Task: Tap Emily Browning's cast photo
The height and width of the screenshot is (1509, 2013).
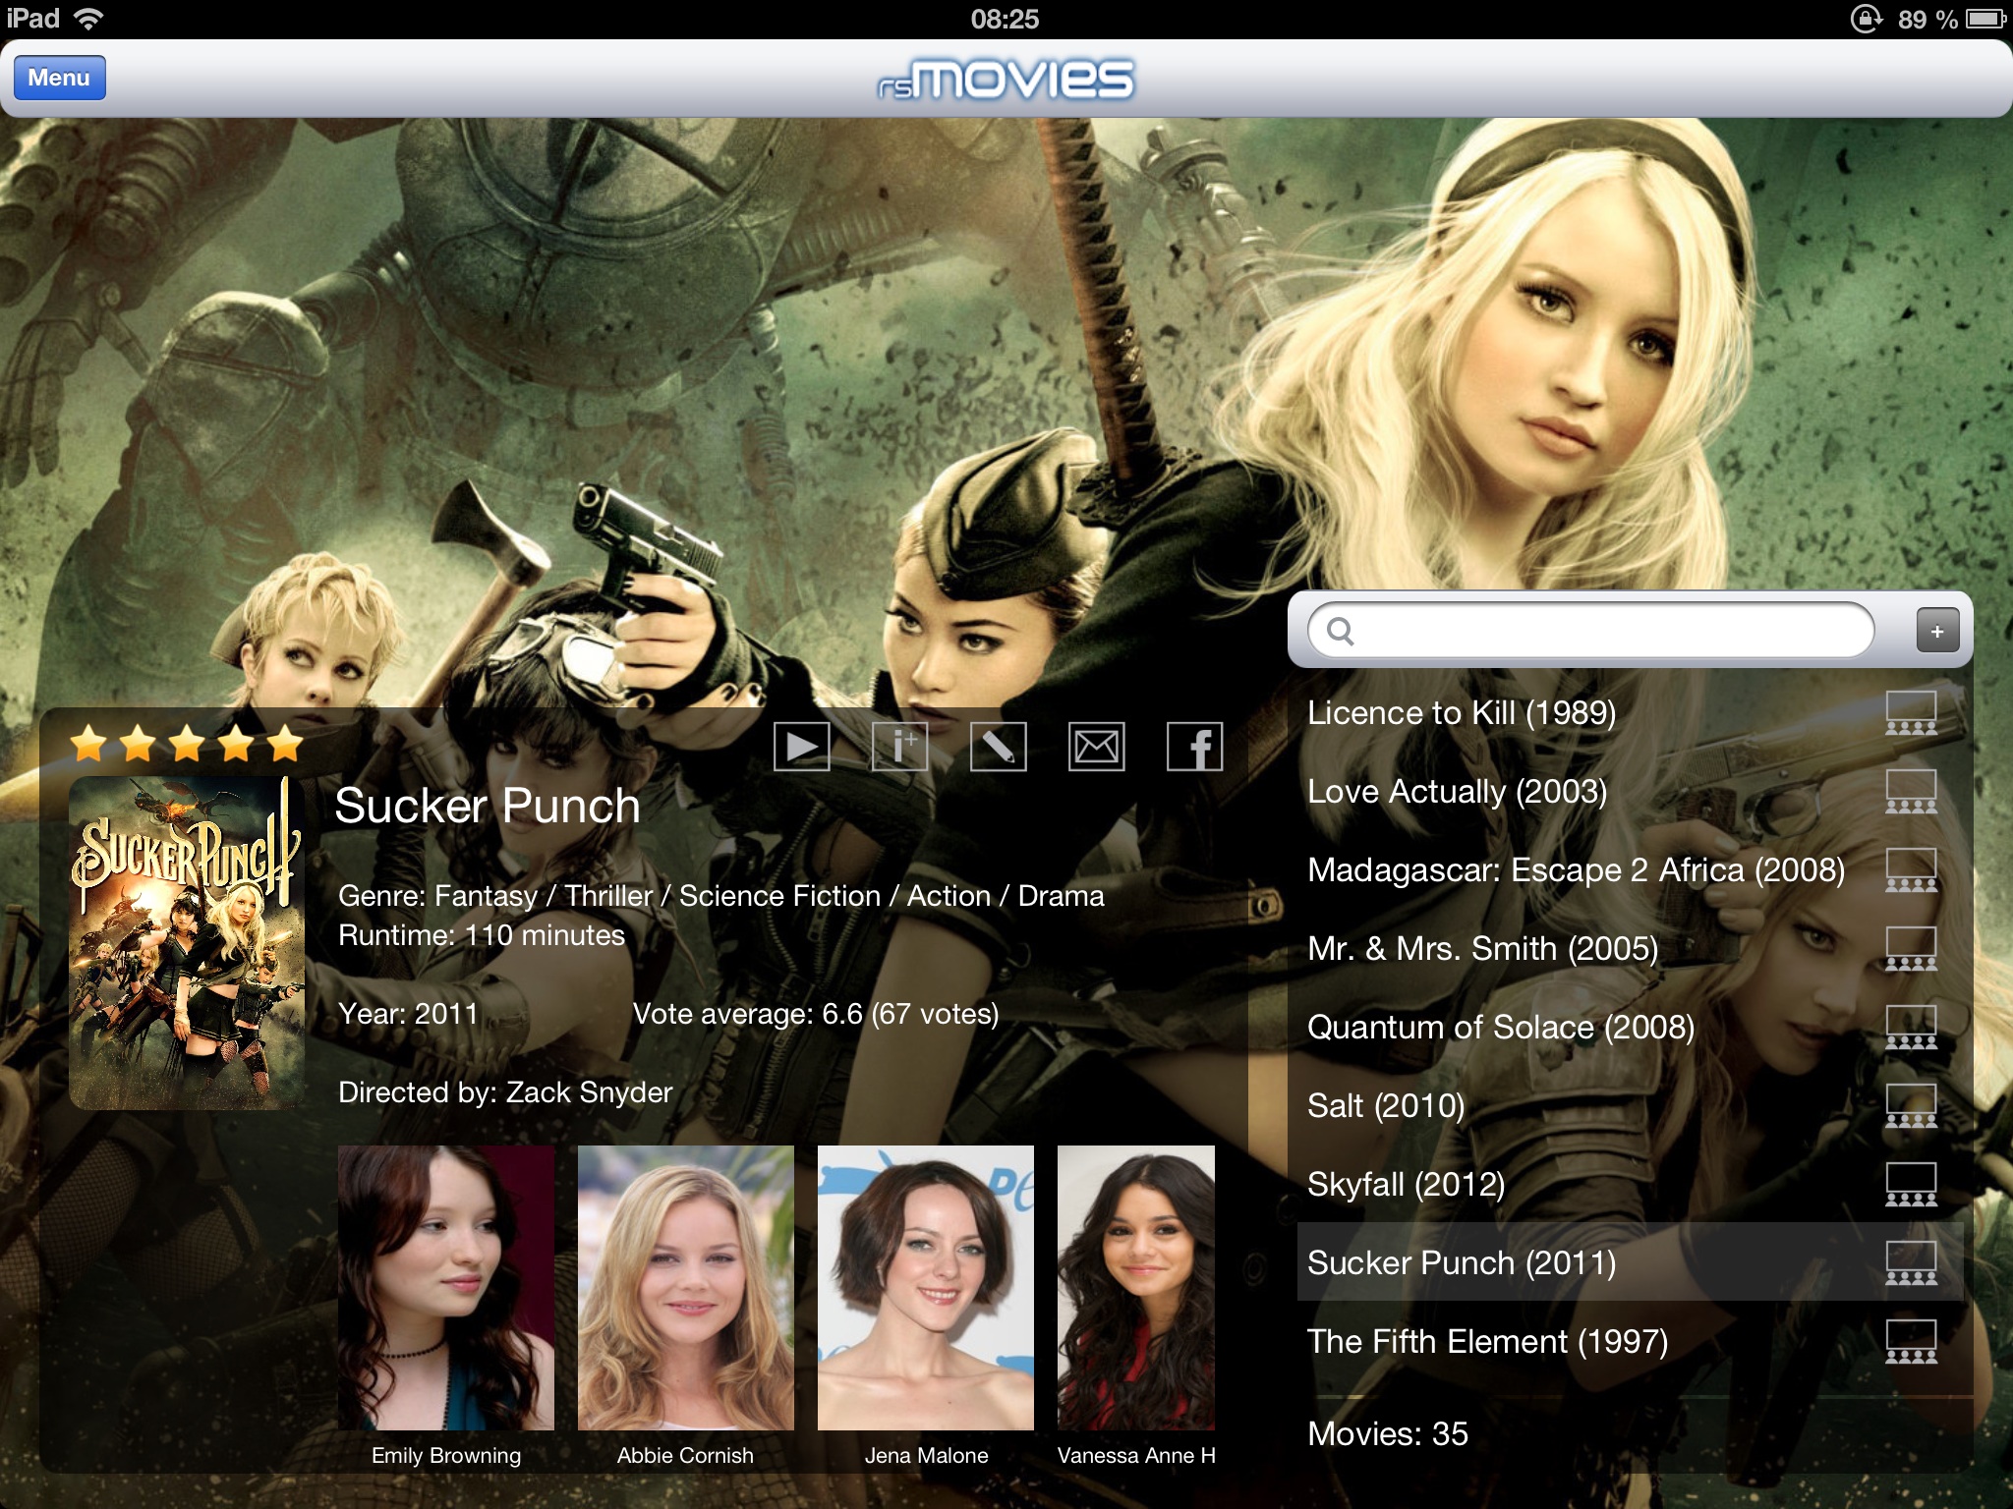Action: coord(446,1287)
